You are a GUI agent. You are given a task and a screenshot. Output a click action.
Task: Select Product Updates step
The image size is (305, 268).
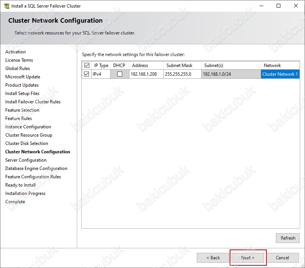coord(22,85)
